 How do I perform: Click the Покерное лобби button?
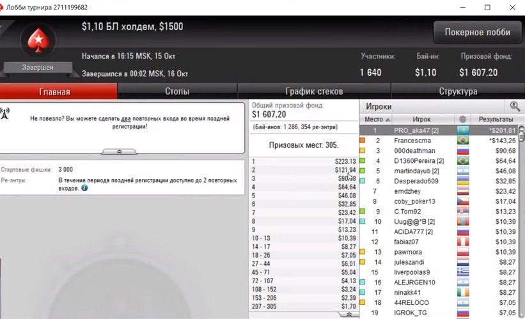[x=478, y=32]
